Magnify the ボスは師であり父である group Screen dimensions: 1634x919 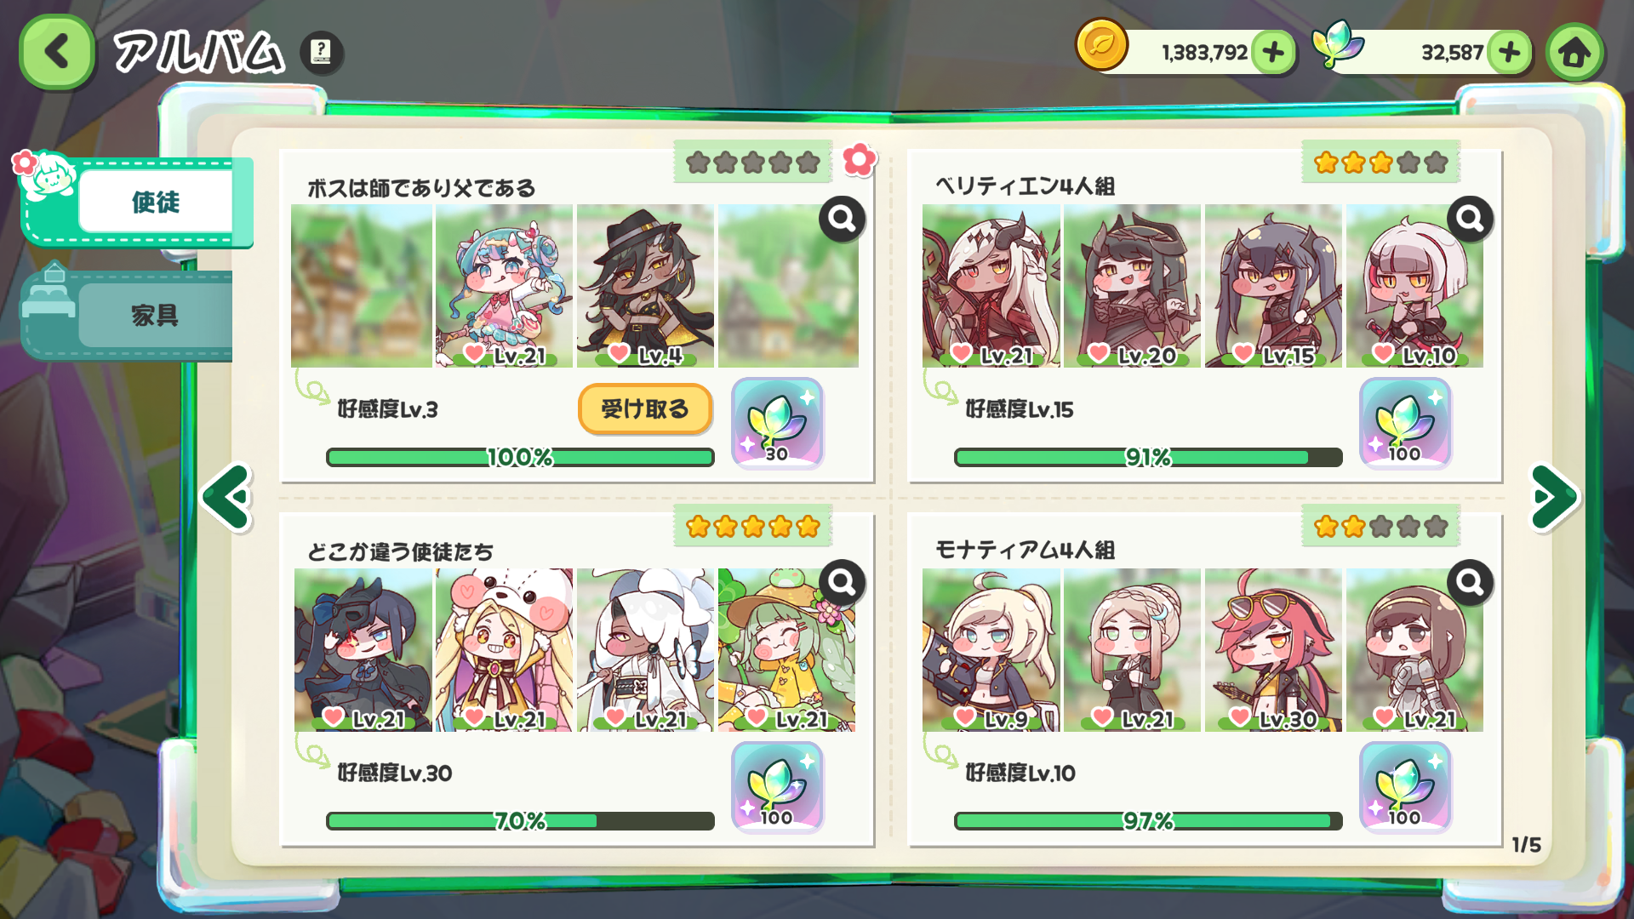pyautogui.click(x=843, y=220)
